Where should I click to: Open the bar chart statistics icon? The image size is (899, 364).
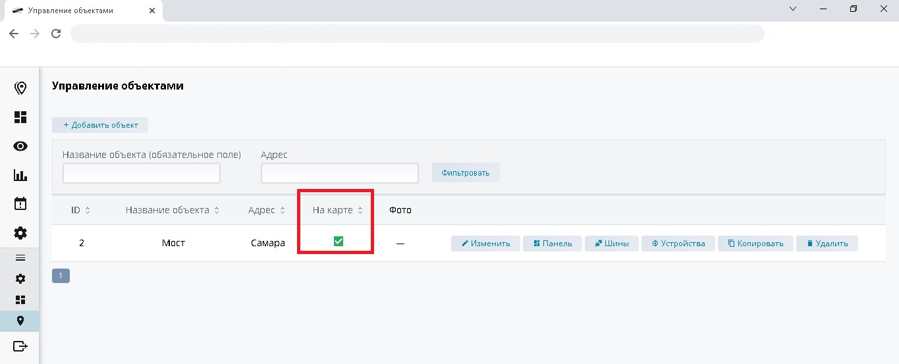(x=20, y=175)
